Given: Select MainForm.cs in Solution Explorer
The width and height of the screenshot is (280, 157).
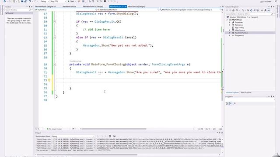Looking at the screenshot, I should pos(240,30).
